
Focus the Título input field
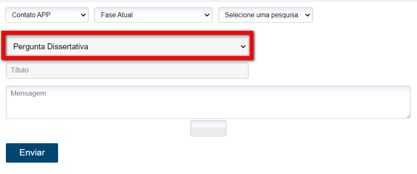(x=127, y=71)
